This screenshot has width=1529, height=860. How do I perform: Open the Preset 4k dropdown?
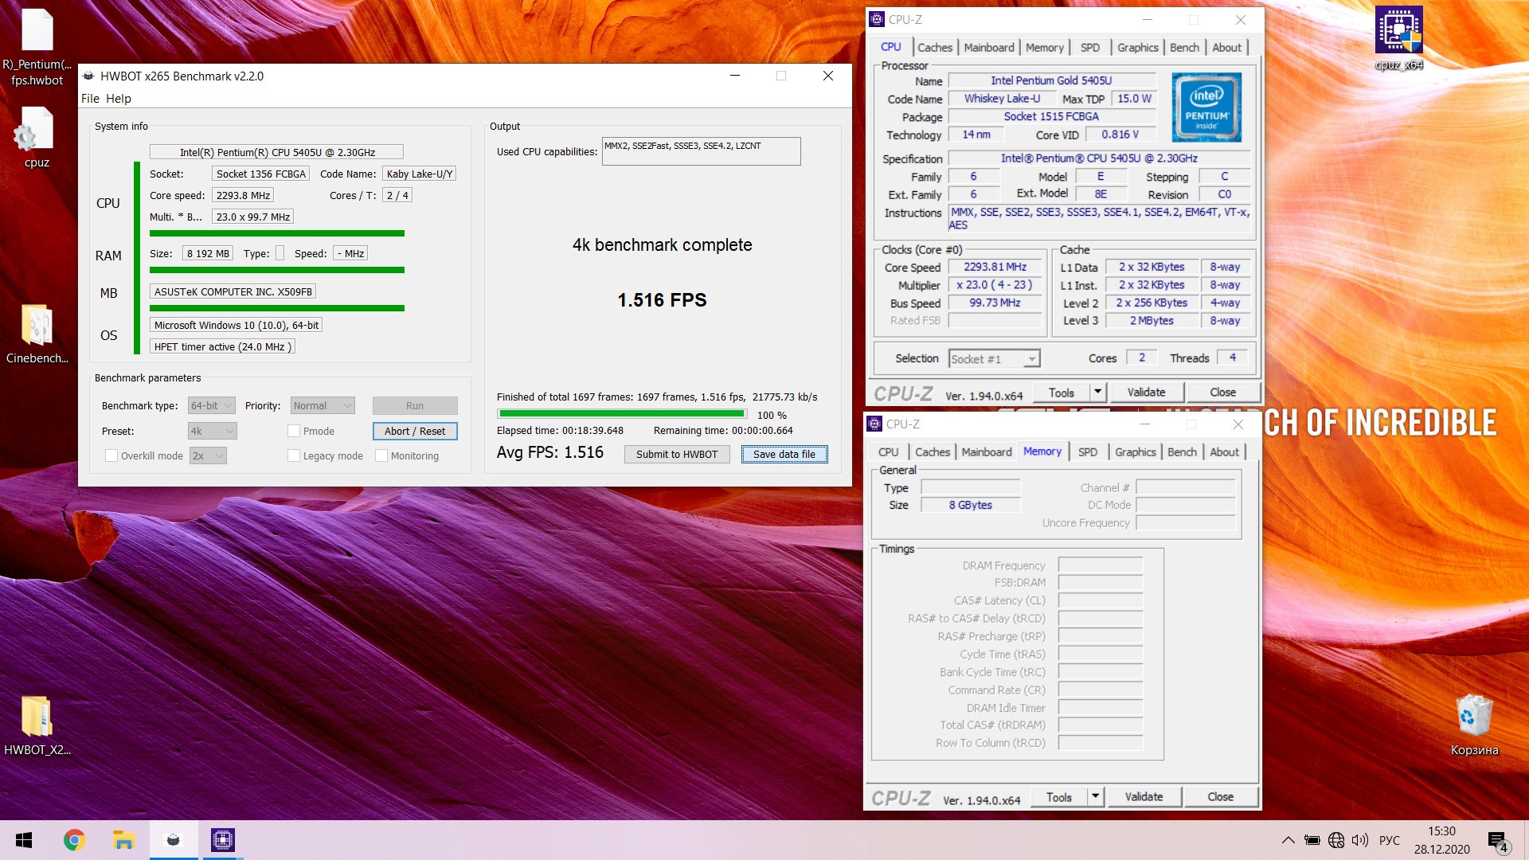point(213,431)
